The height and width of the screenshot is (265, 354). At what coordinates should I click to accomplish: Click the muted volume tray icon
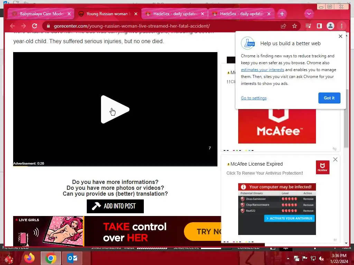coord(322,258)
